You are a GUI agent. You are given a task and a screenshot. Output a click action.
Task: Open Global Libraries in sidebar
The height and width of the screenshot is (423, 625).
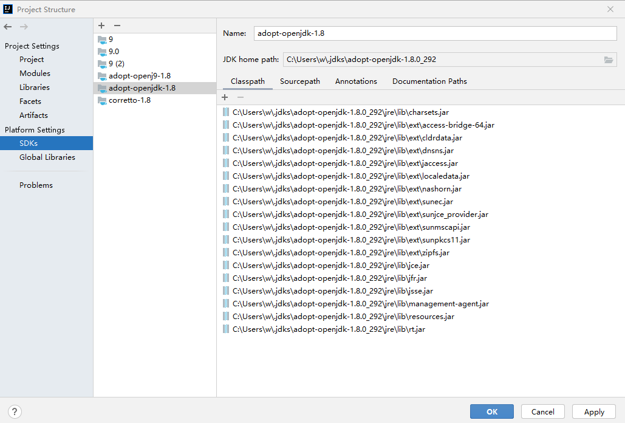pyautogui.click(x=47, y=157)
